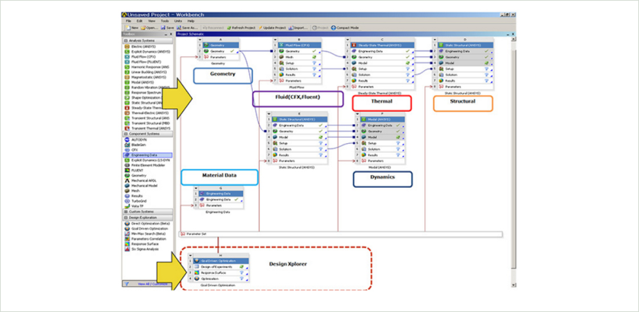Click Update Project in the toolbar
The height and width of the screenshot is (312, 639).
[272, 28]
